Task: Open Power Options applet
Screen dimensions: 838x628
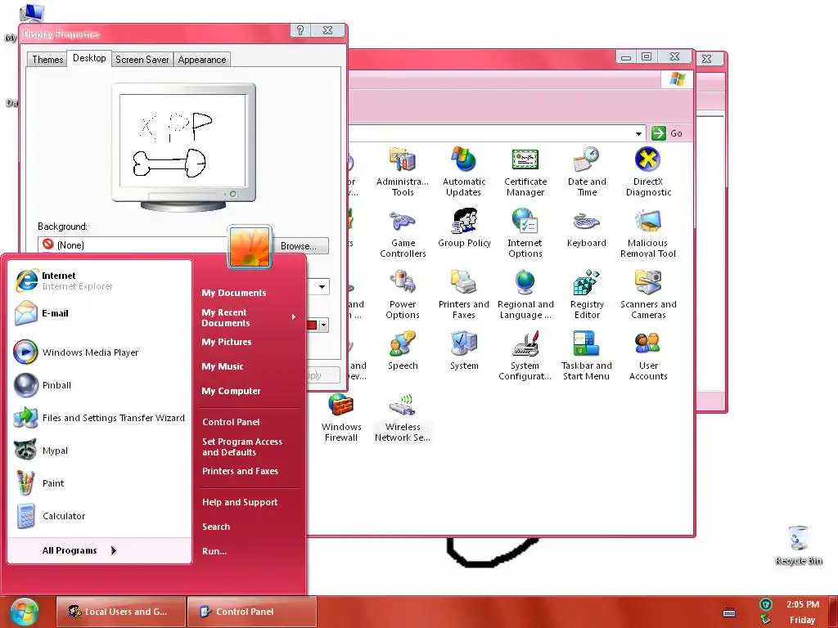Action: [403, 294]
